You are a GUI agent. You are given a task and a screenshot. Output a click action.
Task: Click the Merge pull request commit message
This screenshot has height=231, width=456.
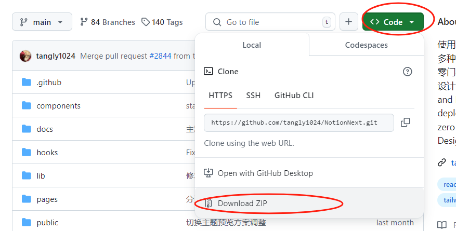114,56
